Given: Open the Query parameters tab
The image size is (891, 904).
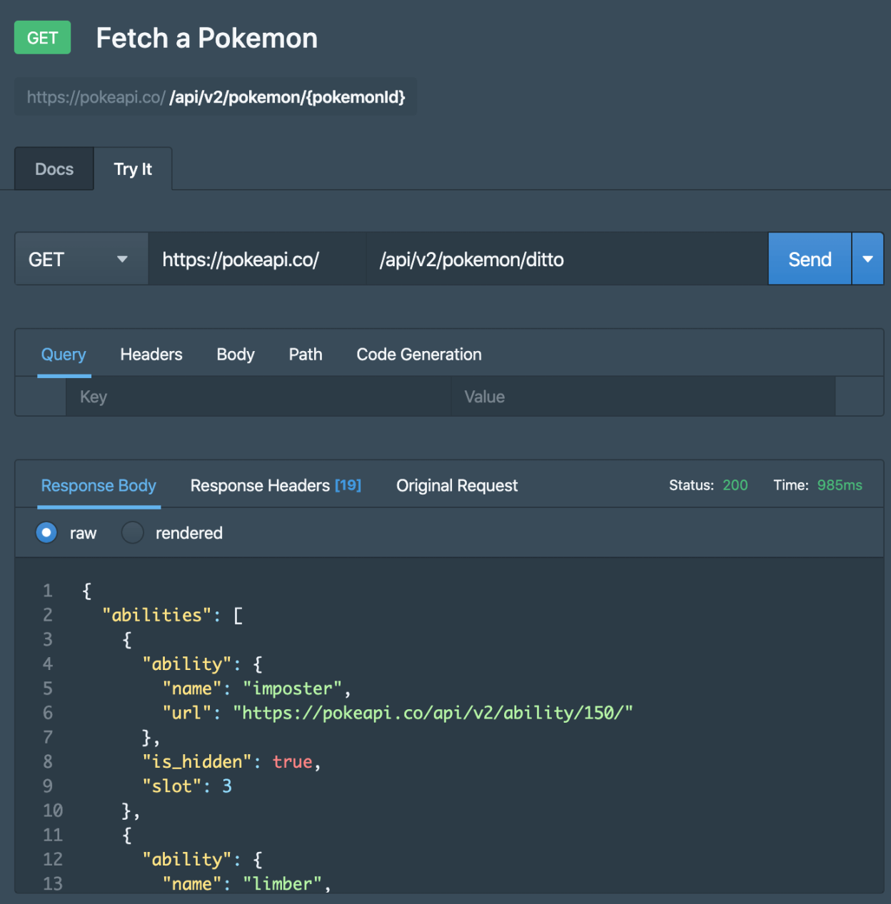Looking at the screenshot, I should coord(64,355).
